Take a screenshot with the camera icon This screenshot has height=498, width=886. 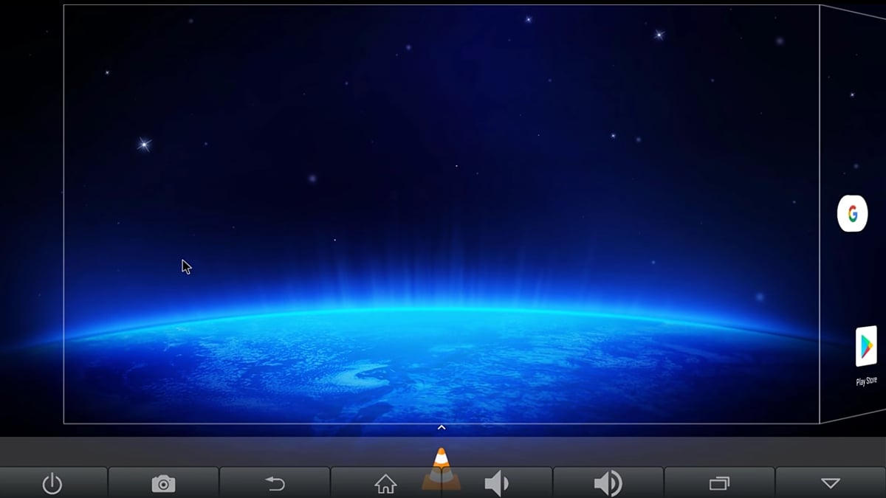pos(163,484)
